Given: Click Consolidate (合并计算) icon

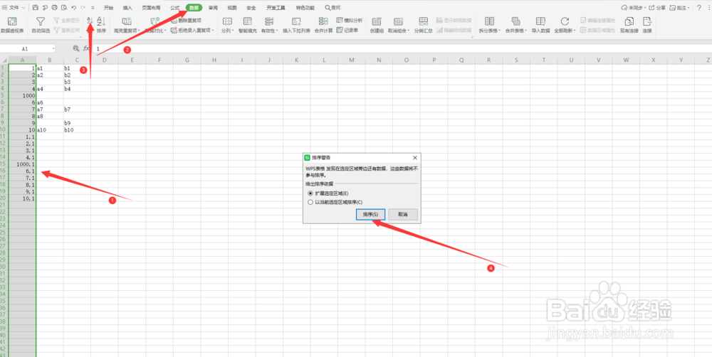Looking at the screenshot, I should [x=323, y=21].
